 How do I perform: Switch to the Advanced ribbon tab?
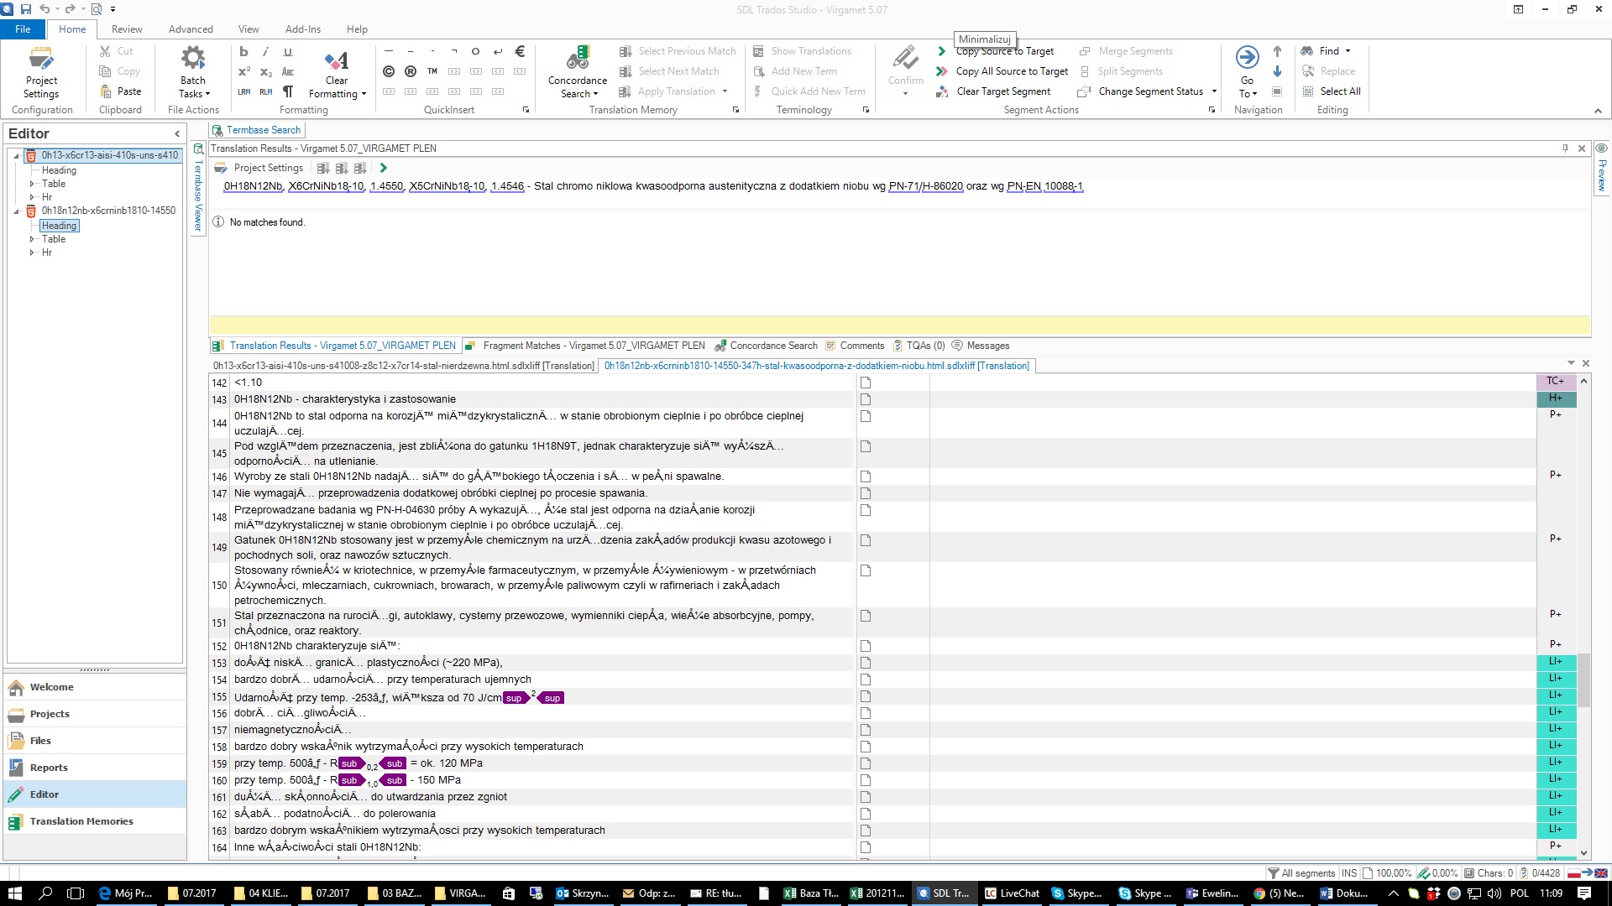pos(191,29)
